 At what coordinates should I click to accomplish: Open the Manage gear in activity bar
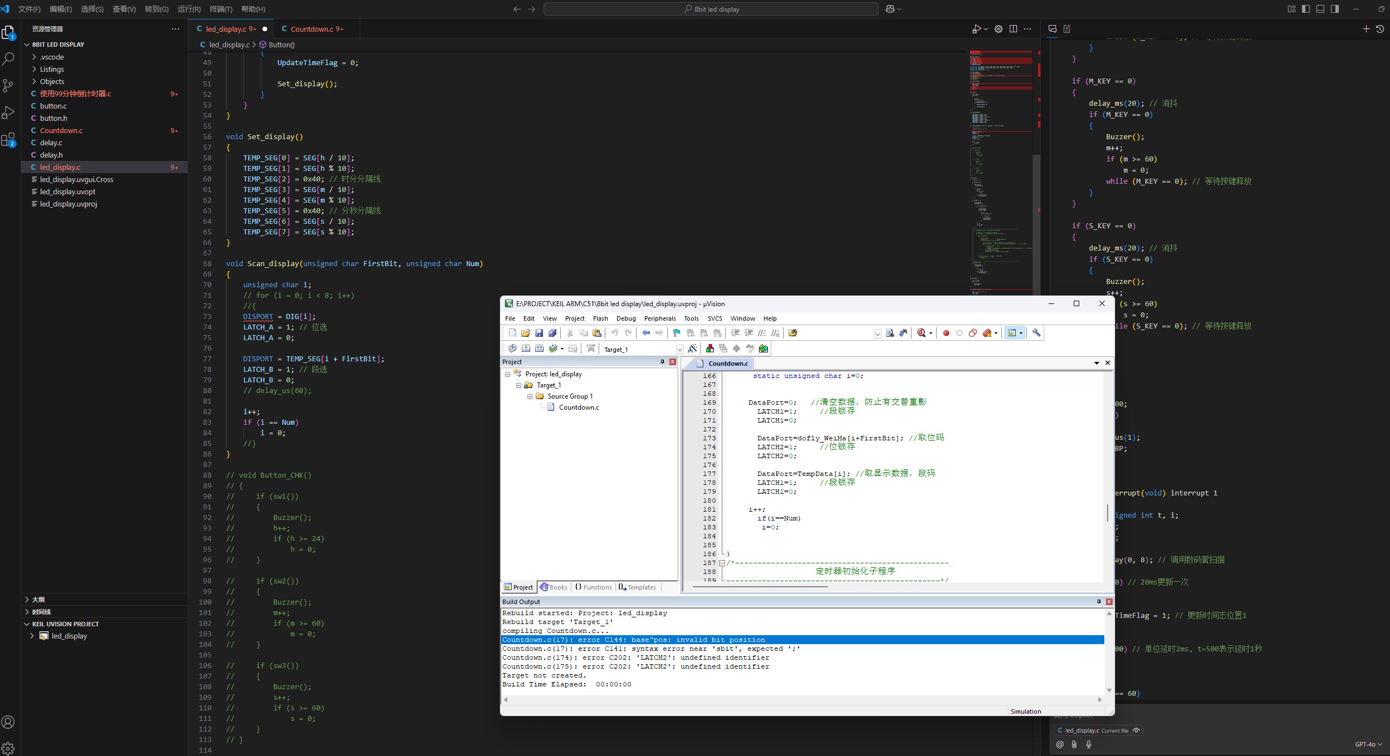click(x=8, y=748)
